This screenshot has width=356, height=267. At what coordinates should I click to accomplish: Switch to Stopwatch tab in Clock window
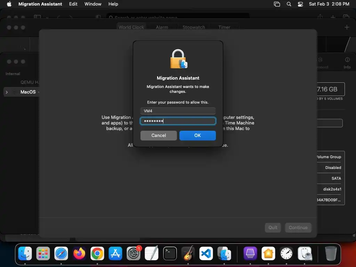pos(194,27)
